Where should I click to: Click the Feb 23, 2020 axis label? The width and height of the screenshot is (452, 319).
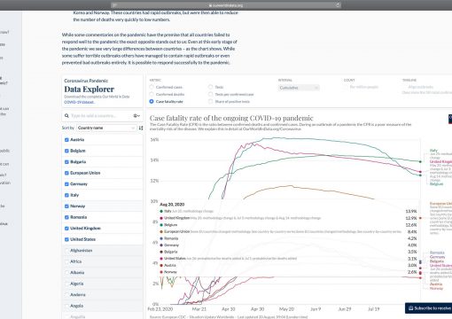160,309
